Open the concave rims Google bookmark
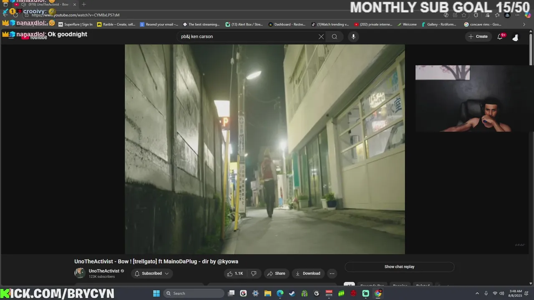The height and width of the screenshot is (300, 534). [483, 25]
